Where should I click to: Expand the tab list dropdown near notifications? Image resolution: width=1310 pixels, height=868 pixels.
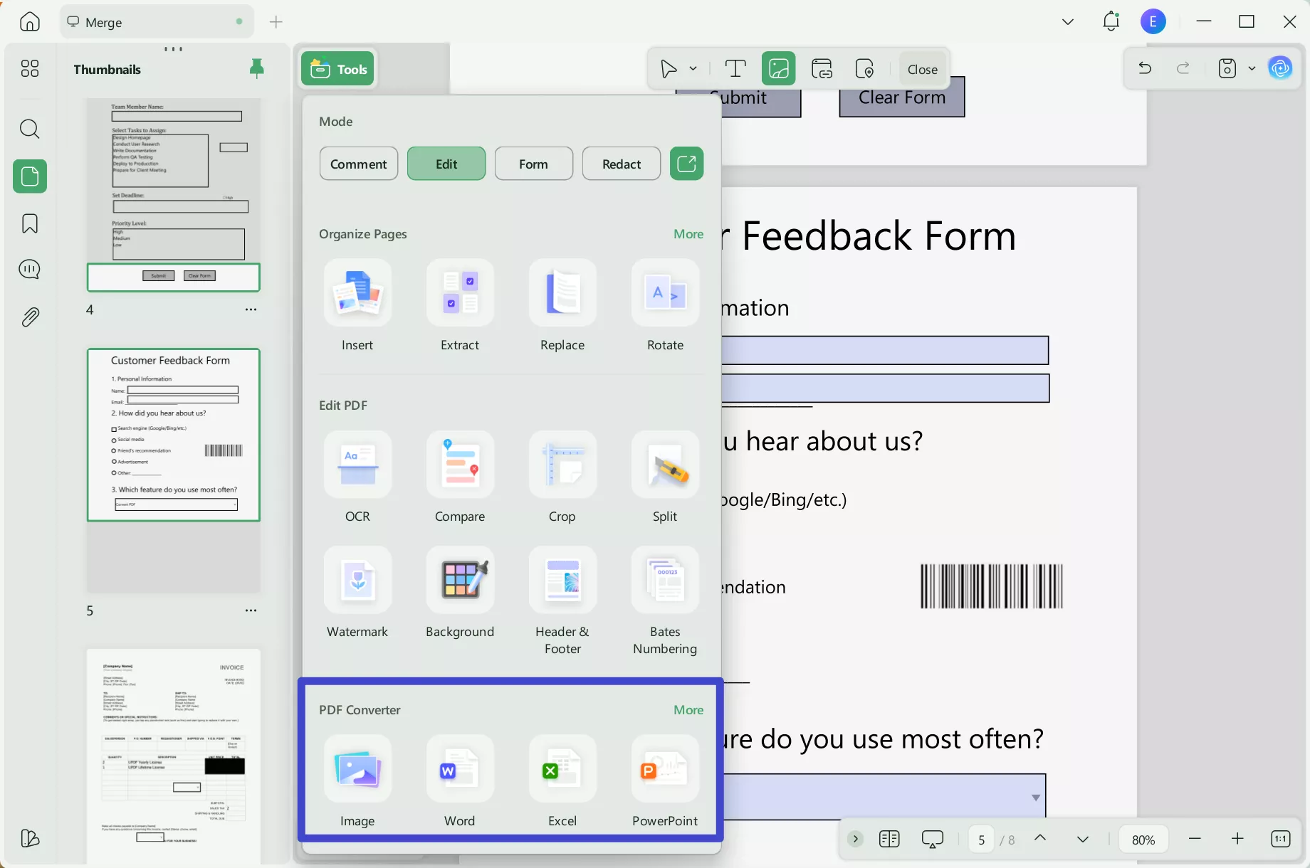tap(1068, 21)
